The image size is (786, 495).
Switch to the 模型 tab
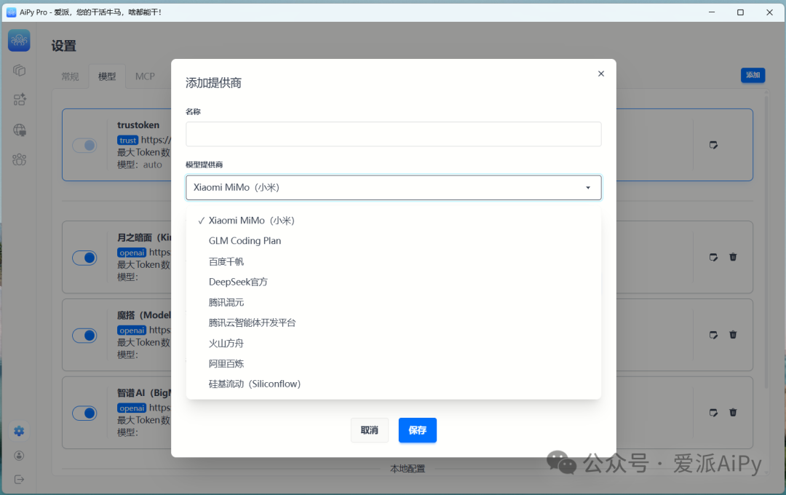pyautogui.click(x=107, y=76)
